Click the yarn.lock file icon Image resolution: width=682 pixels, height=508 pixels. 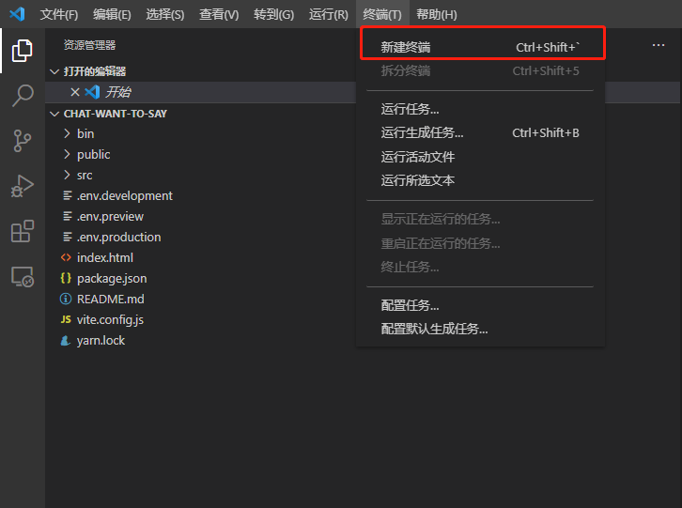pos(66,341)
